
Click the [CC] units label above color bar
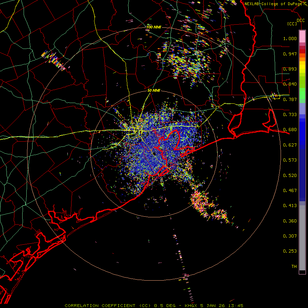tap(292, 24)
